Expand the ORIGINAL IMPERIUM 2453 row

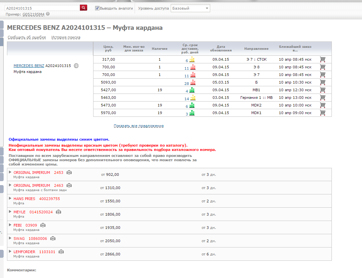coord(10,172)
